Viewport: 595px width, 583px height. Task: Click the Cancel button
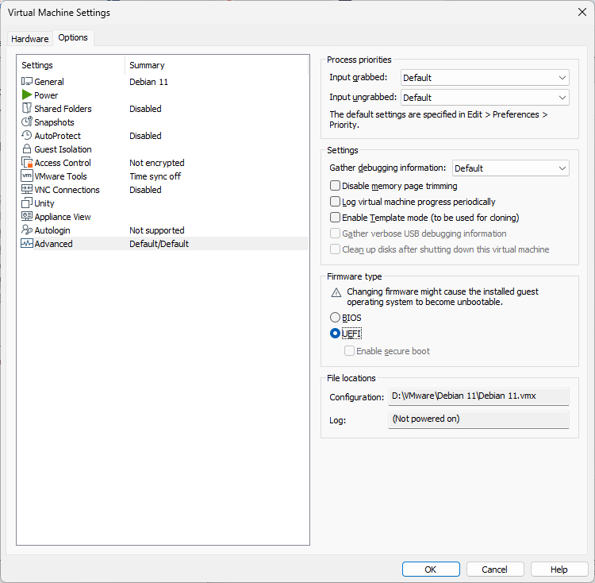point(495,569)
